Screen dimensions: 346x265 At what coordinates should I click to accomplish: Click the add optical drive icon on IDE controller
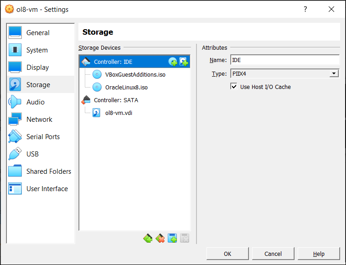coord(173,62)
